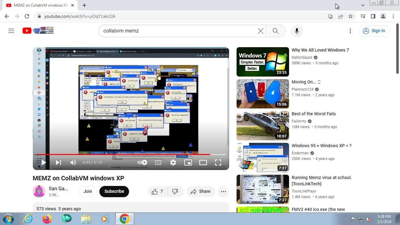Open Ilan Ga channel avatar

point(39,191)
